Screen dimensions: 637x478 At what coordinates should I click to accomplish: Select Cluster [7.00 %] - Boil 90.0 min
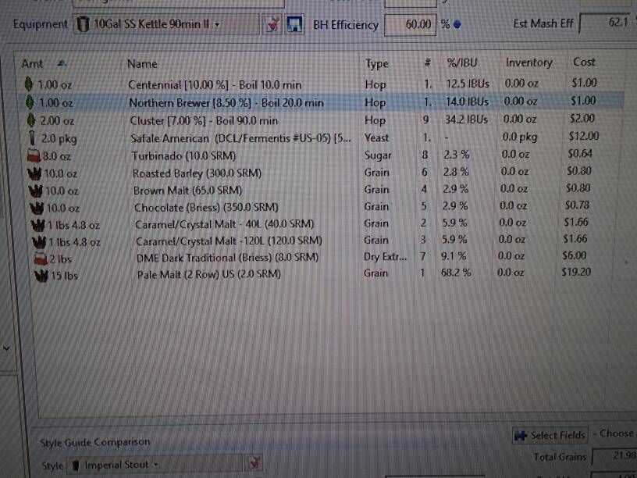(x=204, y=121)
